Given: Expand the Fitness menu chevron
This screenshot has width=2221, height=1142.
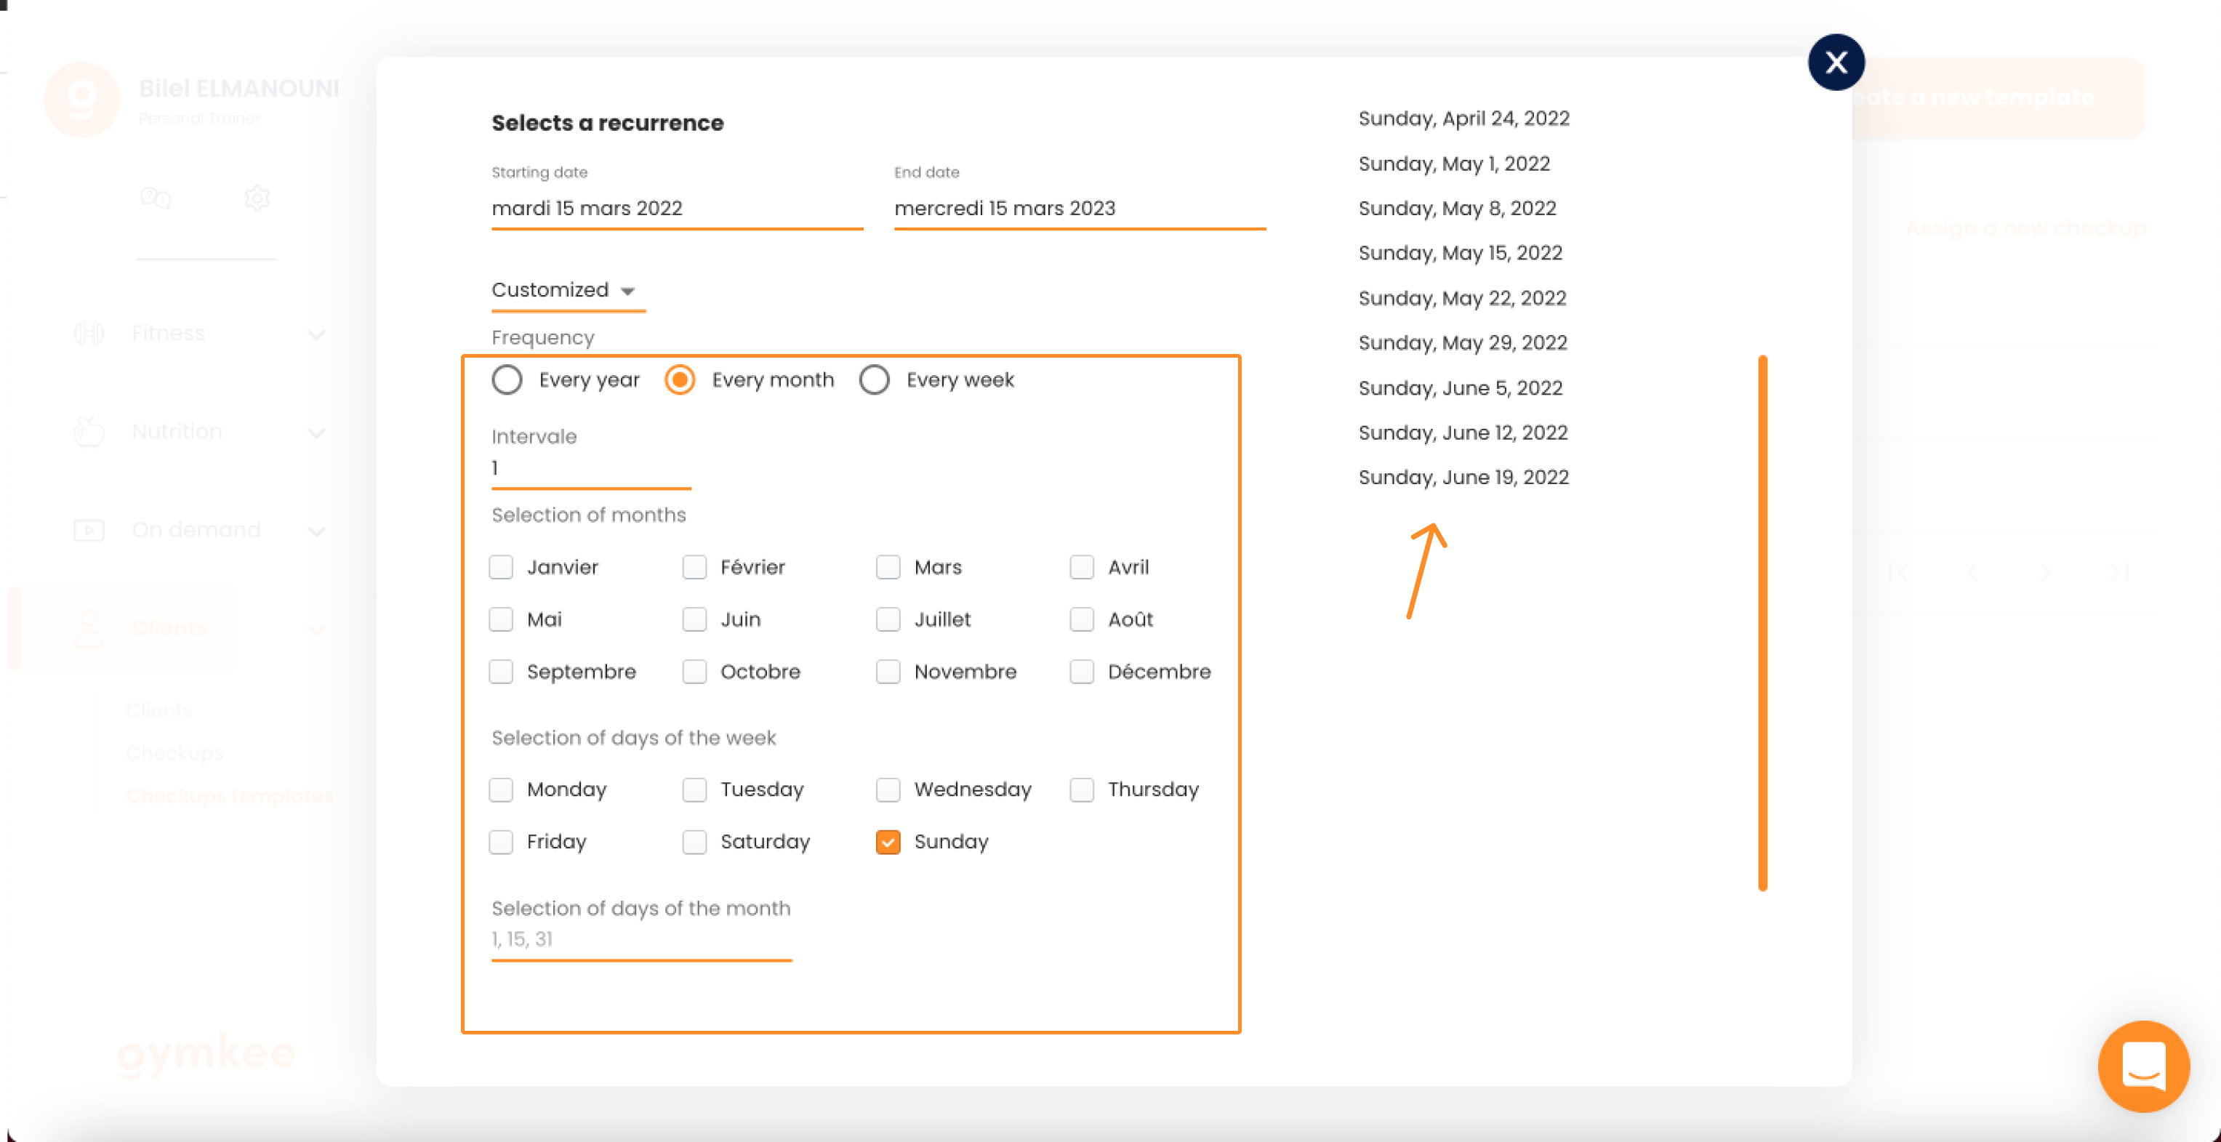Looking at the screenshot, I should 316,334.
